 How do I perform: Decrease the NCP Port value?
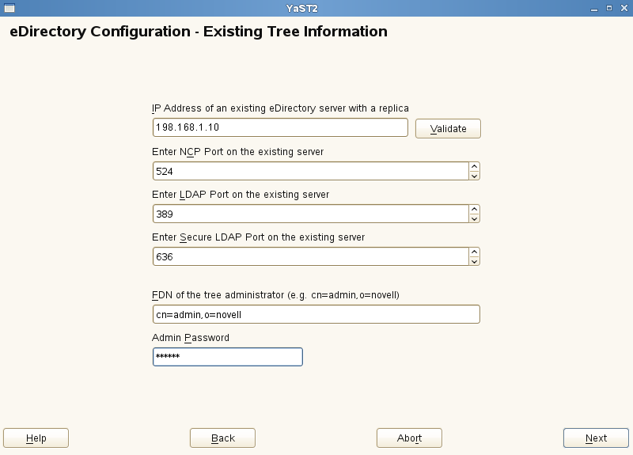click(x=474, y=176)
